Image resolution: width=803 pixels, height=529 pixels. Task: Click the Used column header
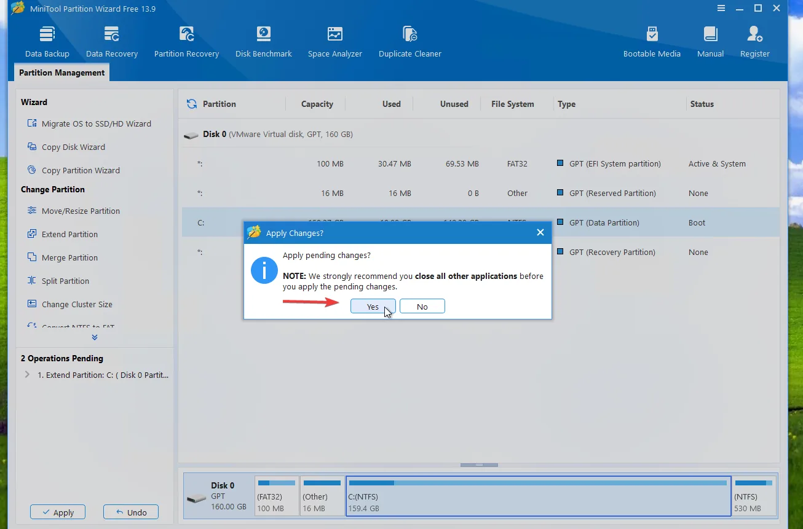(x=392, y=104)
